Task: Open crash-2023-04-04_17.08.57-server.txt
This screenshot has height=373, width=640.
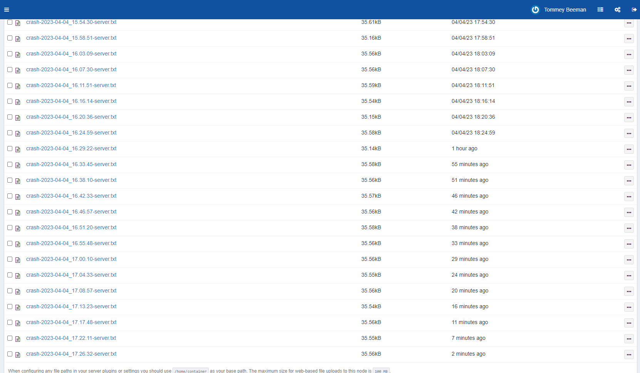Action: tap(71, 291)
